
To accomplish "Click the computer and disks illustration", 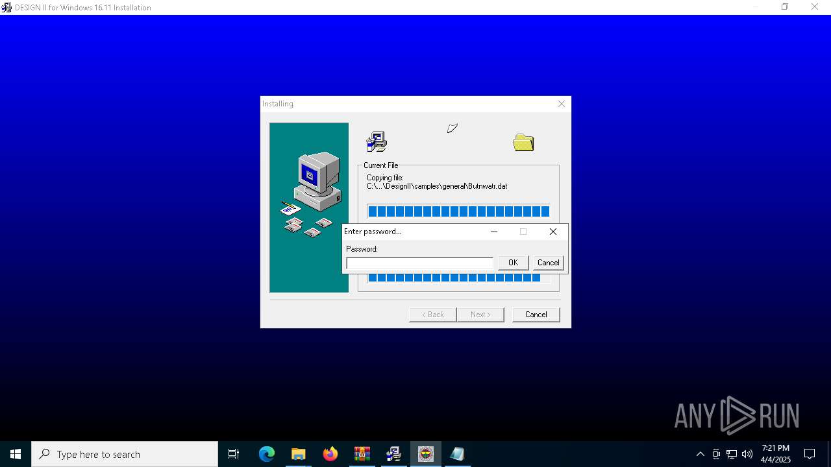I will (309, 208).
